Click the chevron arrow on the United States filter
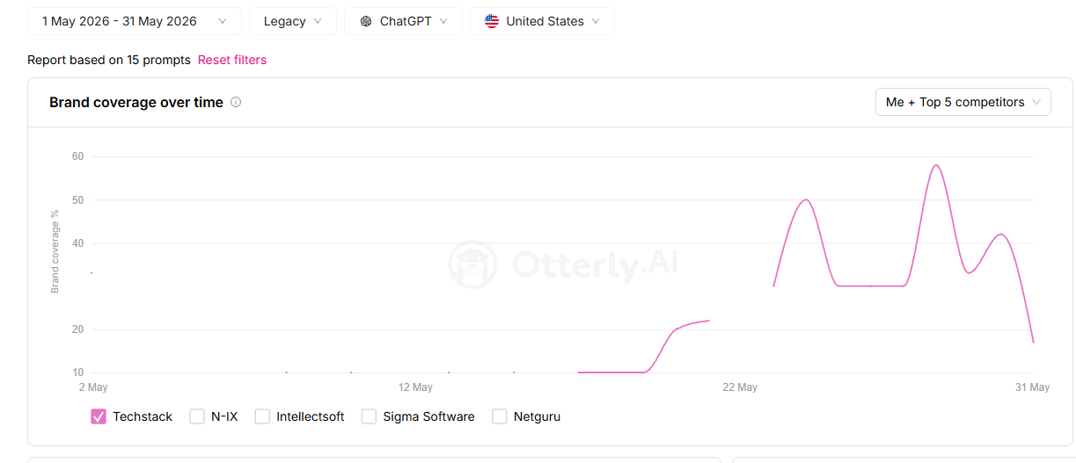The image size is (1076, 463). pyautogui.click(x=597, y=21)
